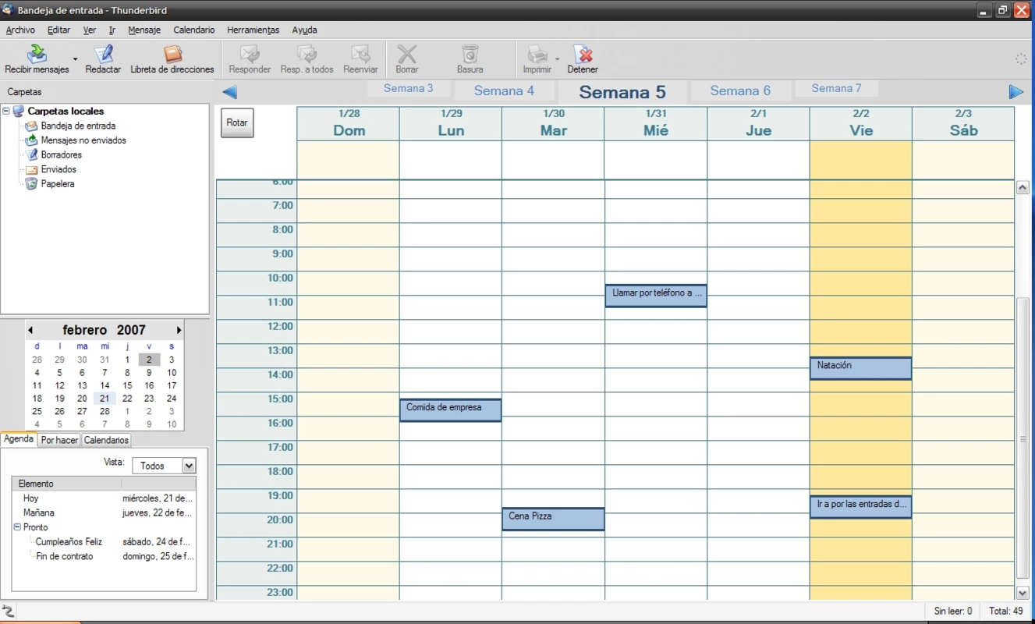Select the Comida de empresa event
The height and width of the screenshot is (624, 1035).
(x=450, y=410)
